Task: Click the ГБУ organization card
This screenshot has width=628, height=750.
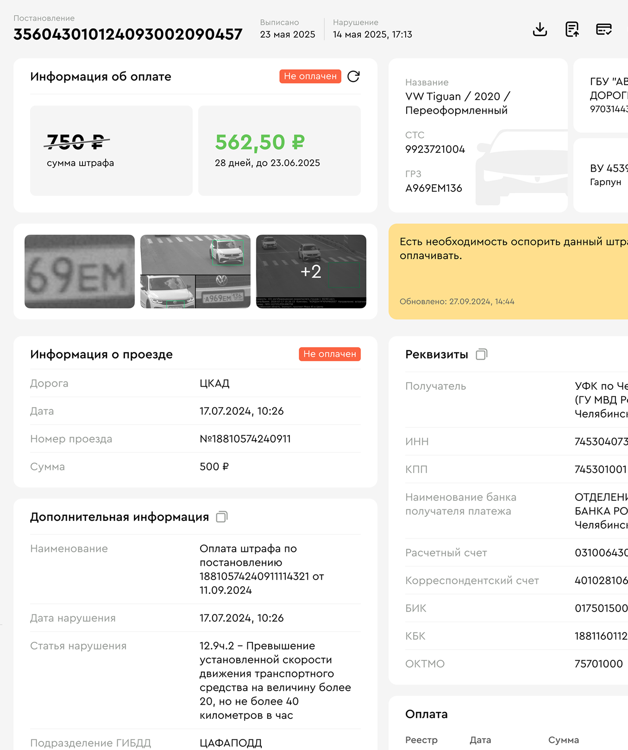Action: pyautogui.click(x=601, y=95)
